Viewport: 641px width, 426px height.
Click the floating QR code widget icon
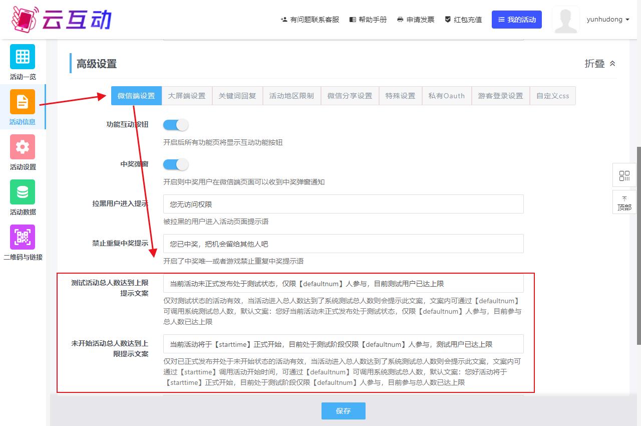(x=624, y=175)
